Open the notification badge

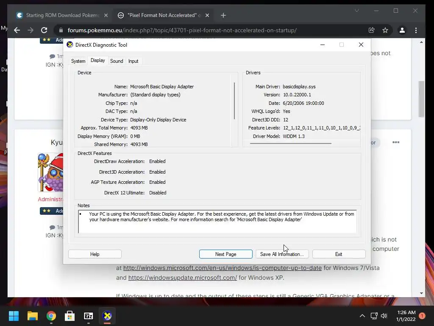pos(422,316)
